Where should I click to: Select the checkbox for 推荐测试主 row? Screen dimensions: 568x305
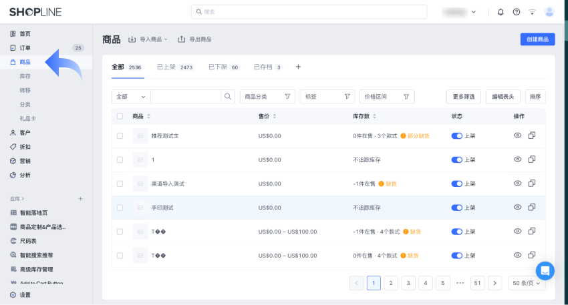(120, 135)
